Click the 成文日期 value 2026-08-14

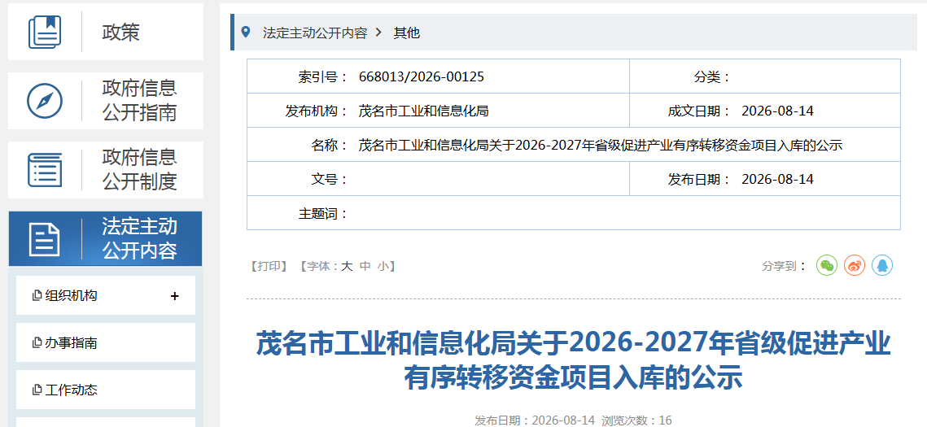(x=777, y=111)
